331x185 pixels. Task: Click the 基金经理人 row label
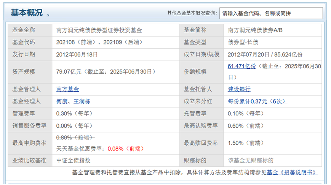coord(26,101)
